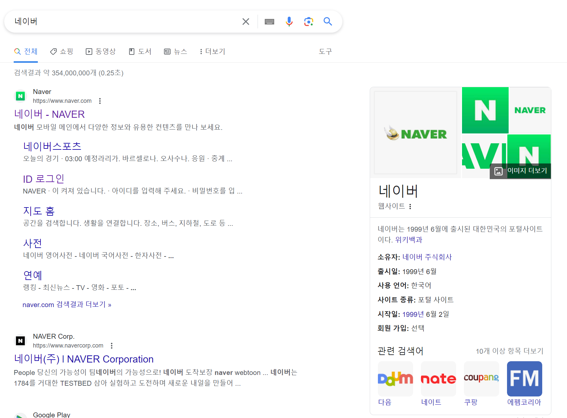Click the green Naver favicon of first result

(x=21, y=96)
